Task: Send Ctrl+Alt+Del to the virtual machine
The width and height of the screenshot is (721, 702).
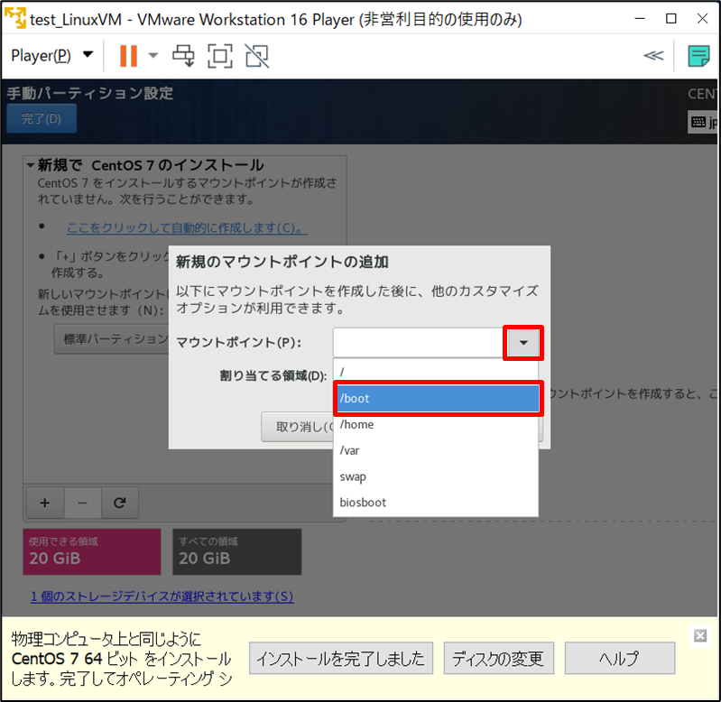Action: click(x=183, y=56)
